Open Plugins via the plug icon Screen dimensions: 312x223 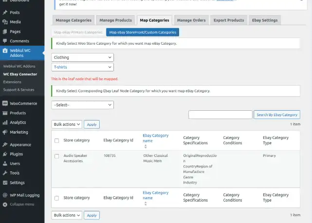5,154
